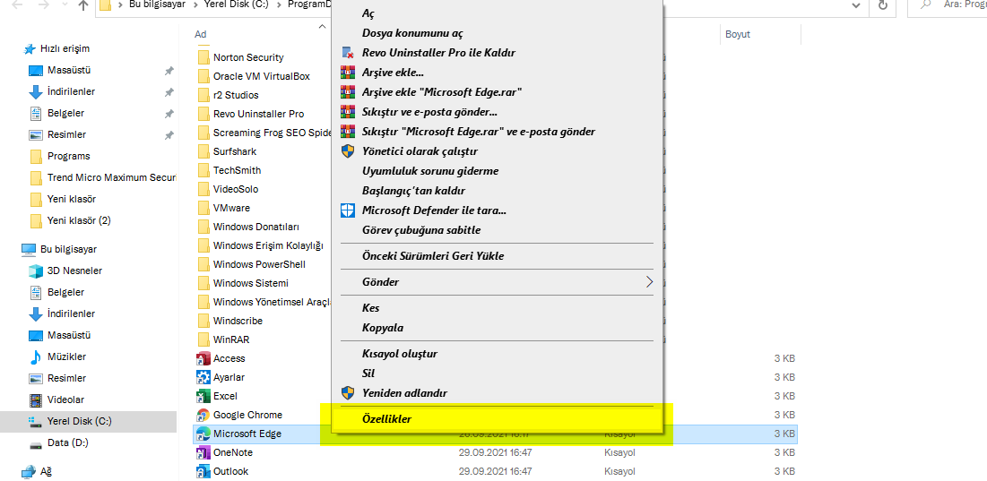Click the Microsoft Edge shortcut icon

pos(203,434)
